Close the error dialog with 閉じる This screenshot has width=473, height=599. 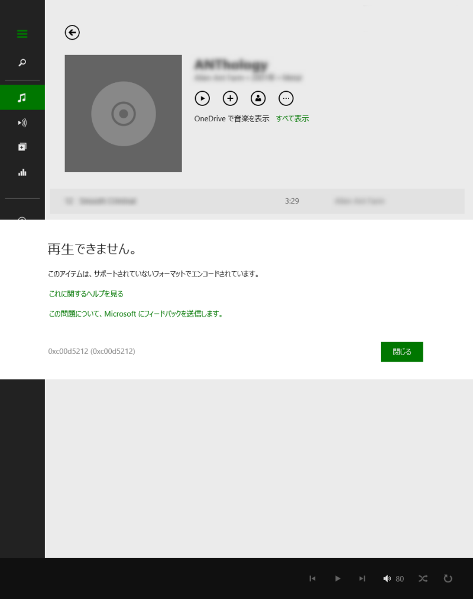[x=401, y=352]
